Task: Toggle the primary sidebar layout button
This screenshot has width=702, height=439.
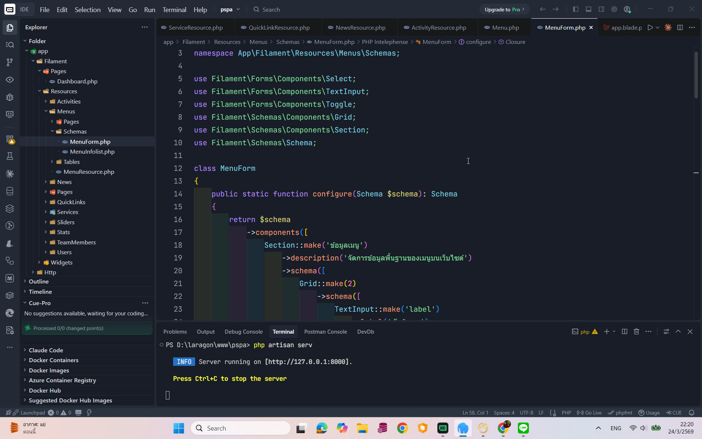Action: coord(576,10)
